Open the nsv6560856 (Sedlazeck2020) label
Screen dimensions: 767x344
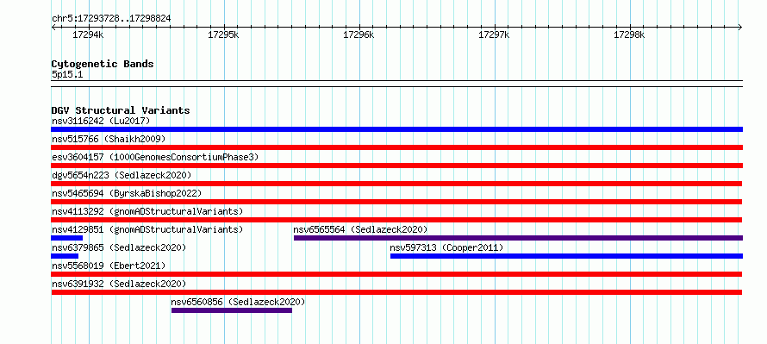click(238, 302)
